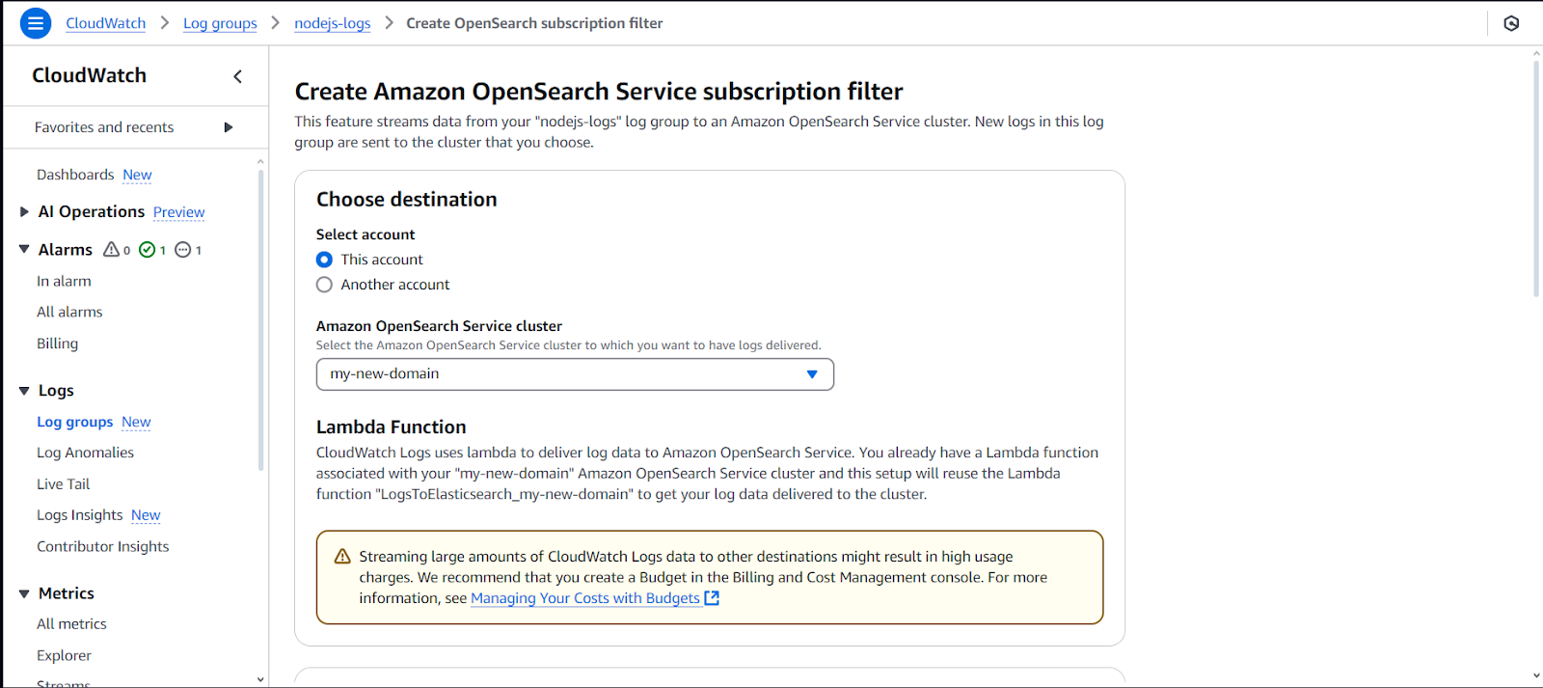Open Dashboards in the sidebar

75,175
